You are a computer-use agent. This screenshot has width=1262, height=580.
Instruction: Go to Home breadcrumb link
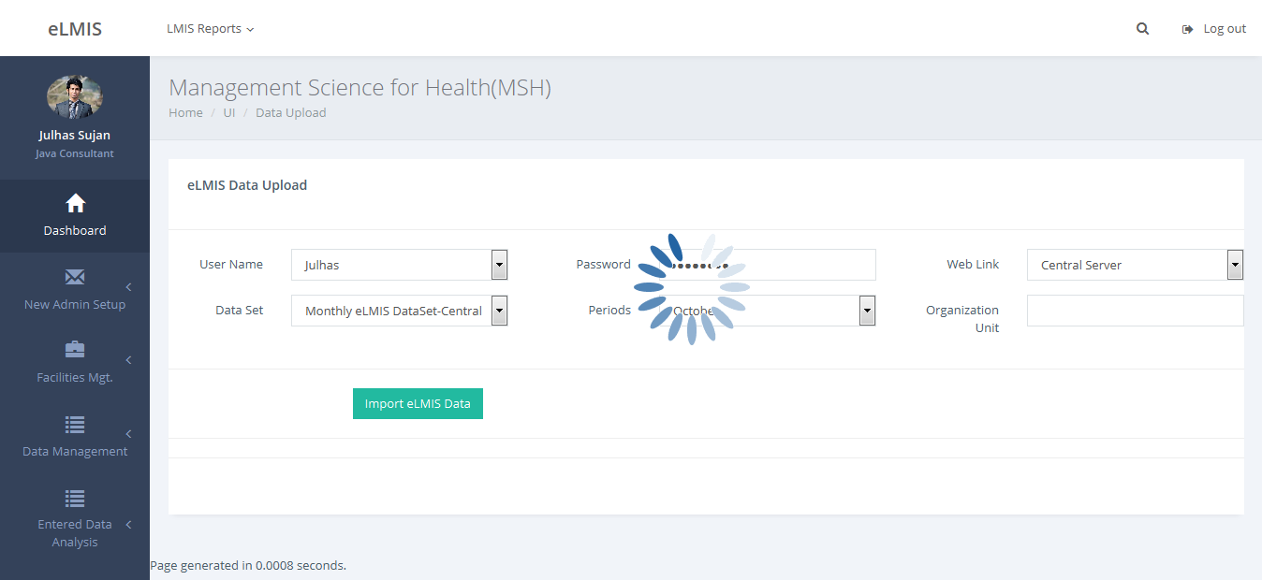tap(185, 112)
